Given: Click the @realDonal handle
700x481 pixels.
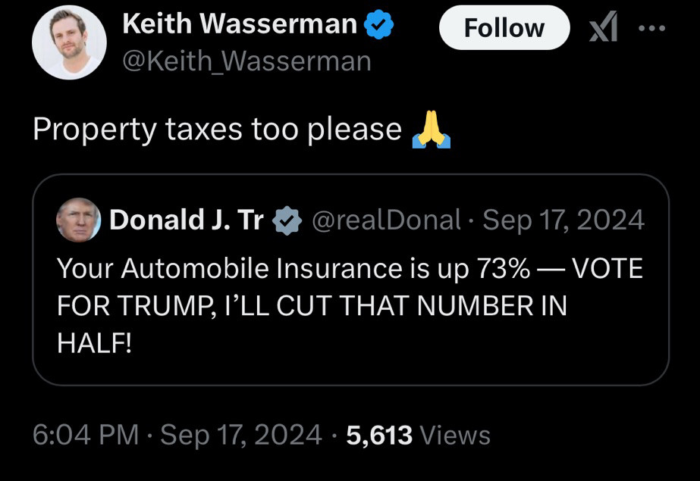Looking at the screenshot, I should pyautogui.click(x=387, y=220).
